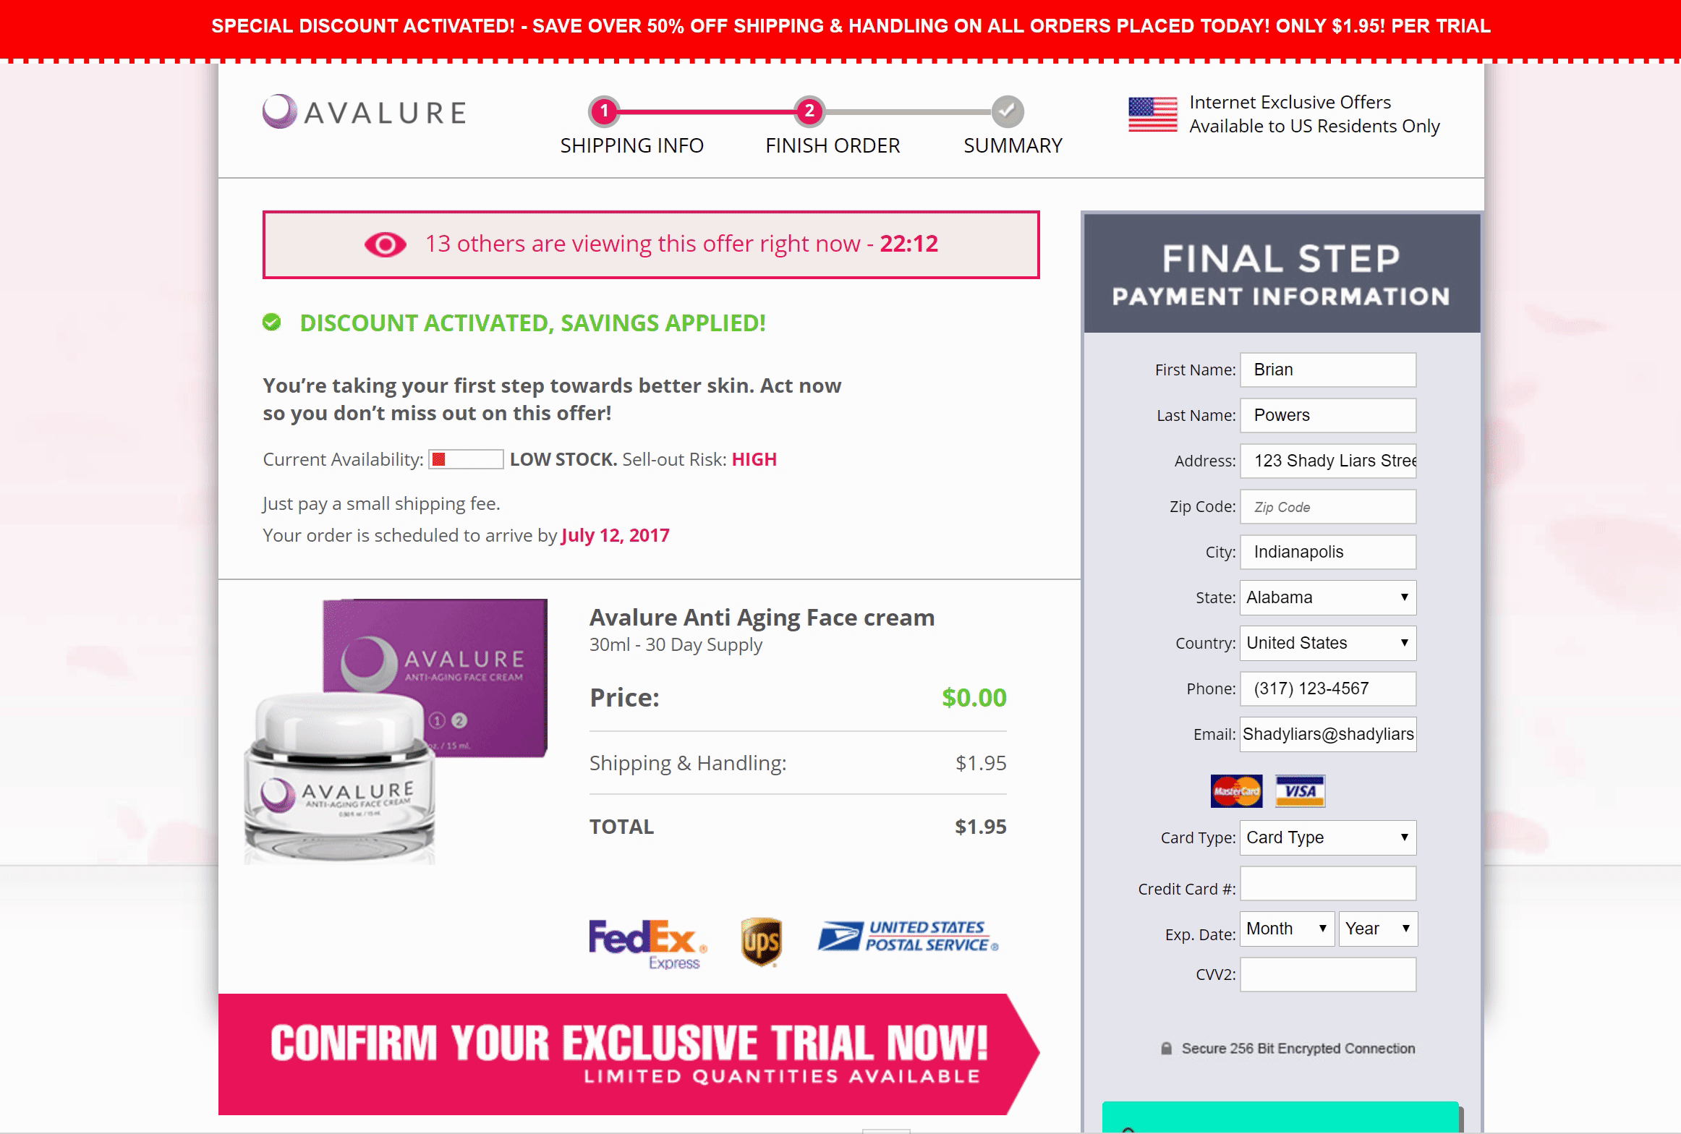Click the padlock secure connection icon
The width and height of the screenshot is (1681, 1134).
(x=1166, y=1048)
